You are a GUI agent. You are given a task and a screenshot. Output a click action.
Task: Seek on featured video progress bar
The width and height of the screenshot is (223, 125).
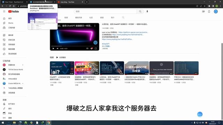[x=75, y=46]
